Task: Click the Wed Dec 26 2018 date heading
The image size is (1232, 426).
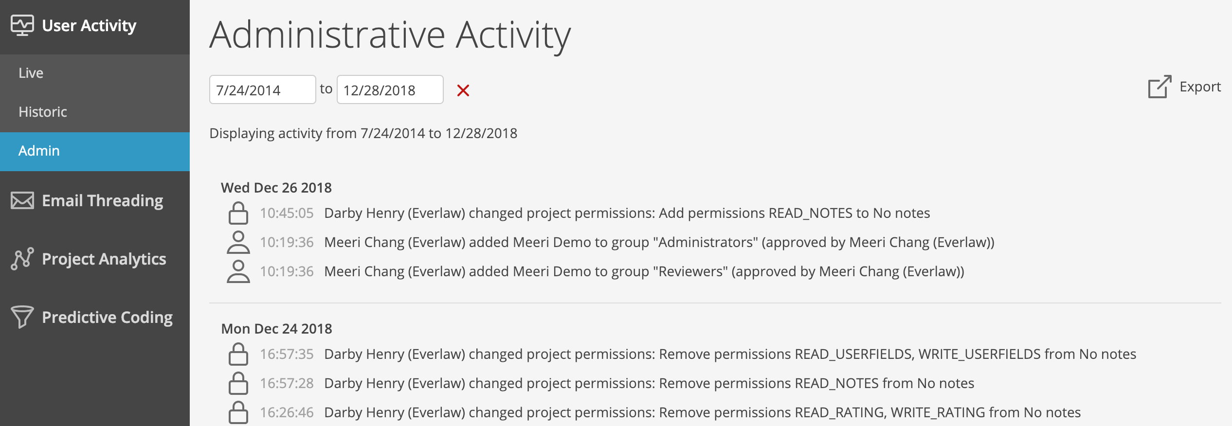Action: (x=276, y=187)
